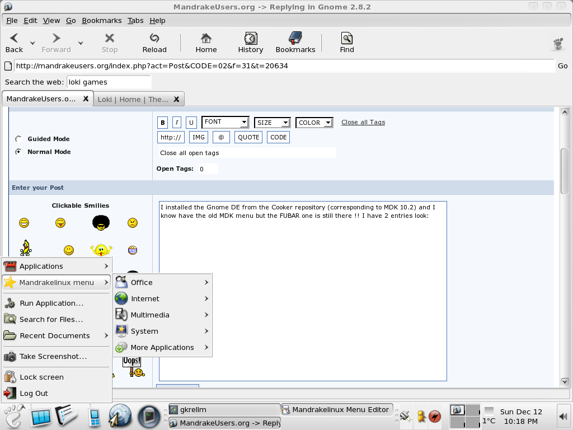Image resolution: width=573 pixels, height=430 pixels.
Task: Open the System submenu
Action: click(x=162, y=331)
